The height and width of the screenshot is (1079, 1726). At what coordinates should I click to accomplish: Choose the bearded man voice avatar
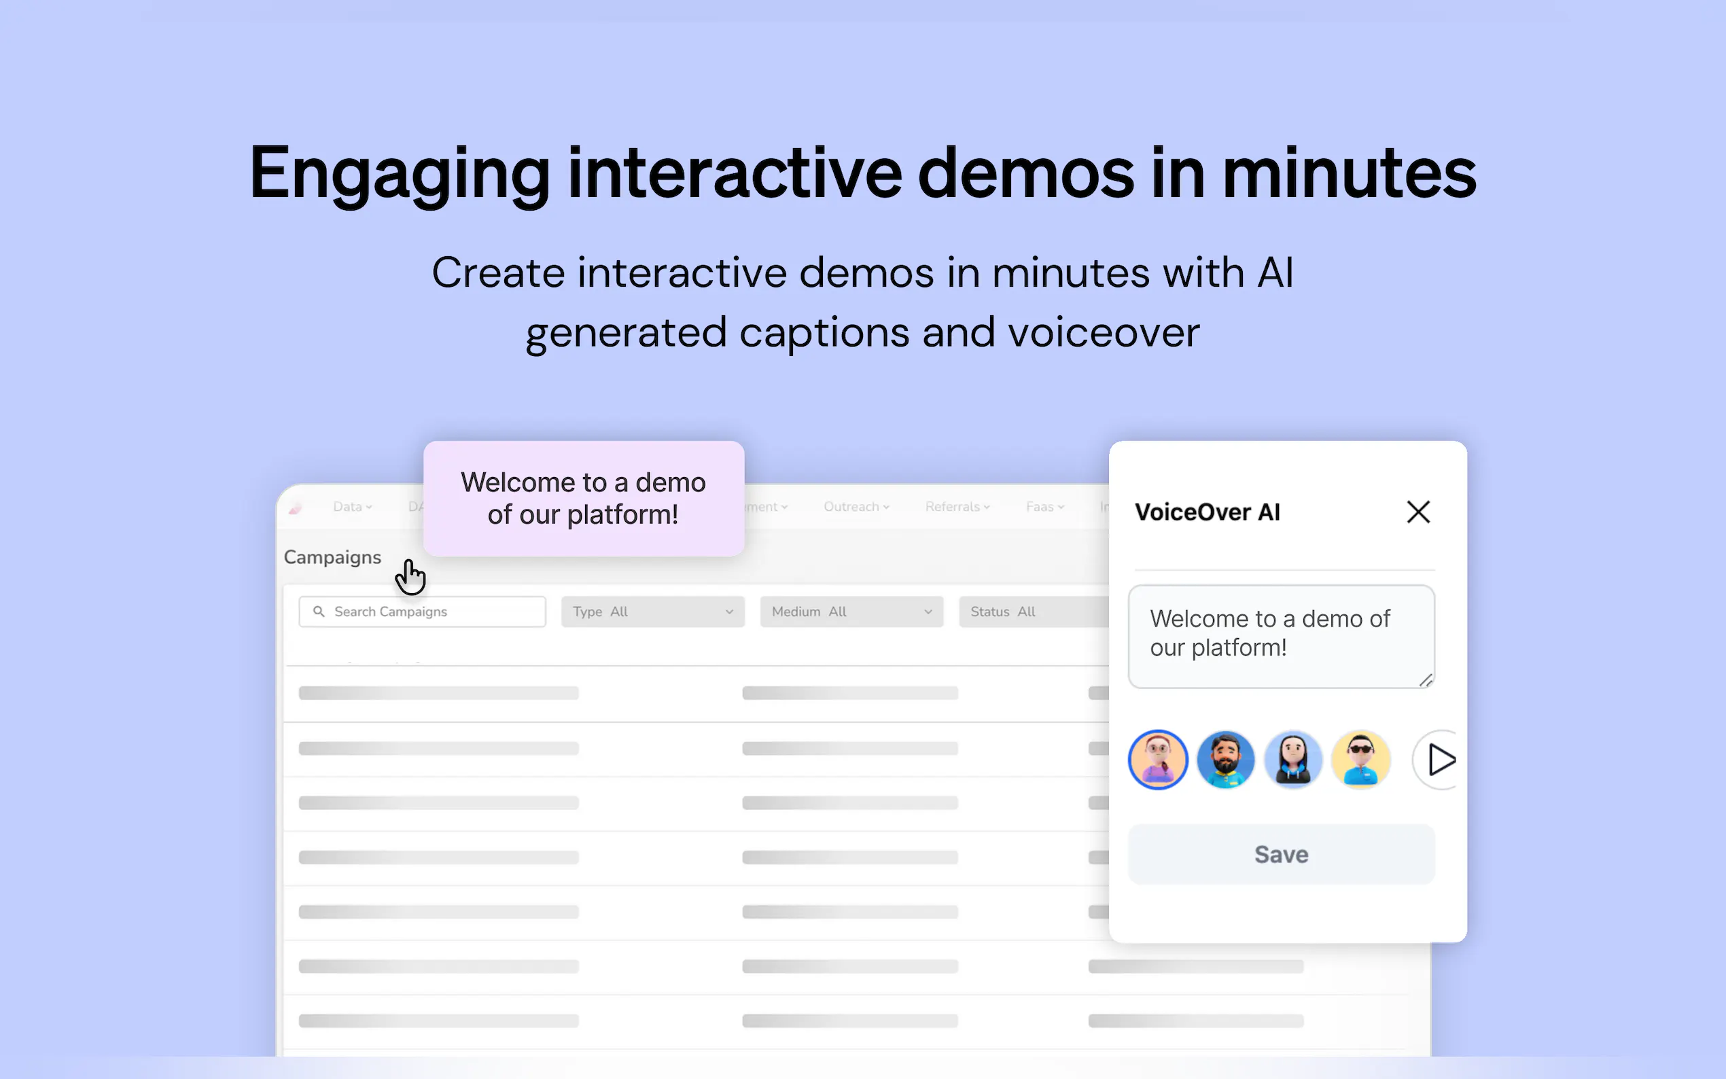(1225, 759)
